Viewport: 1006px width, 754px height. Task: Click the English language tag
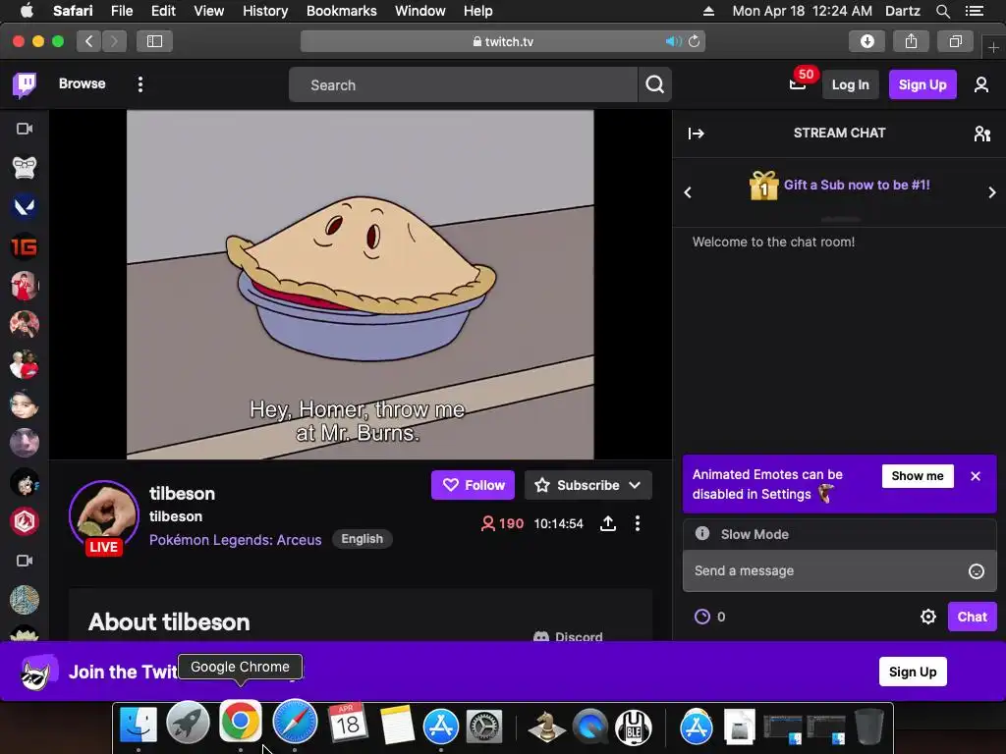[x=362, y=539]
